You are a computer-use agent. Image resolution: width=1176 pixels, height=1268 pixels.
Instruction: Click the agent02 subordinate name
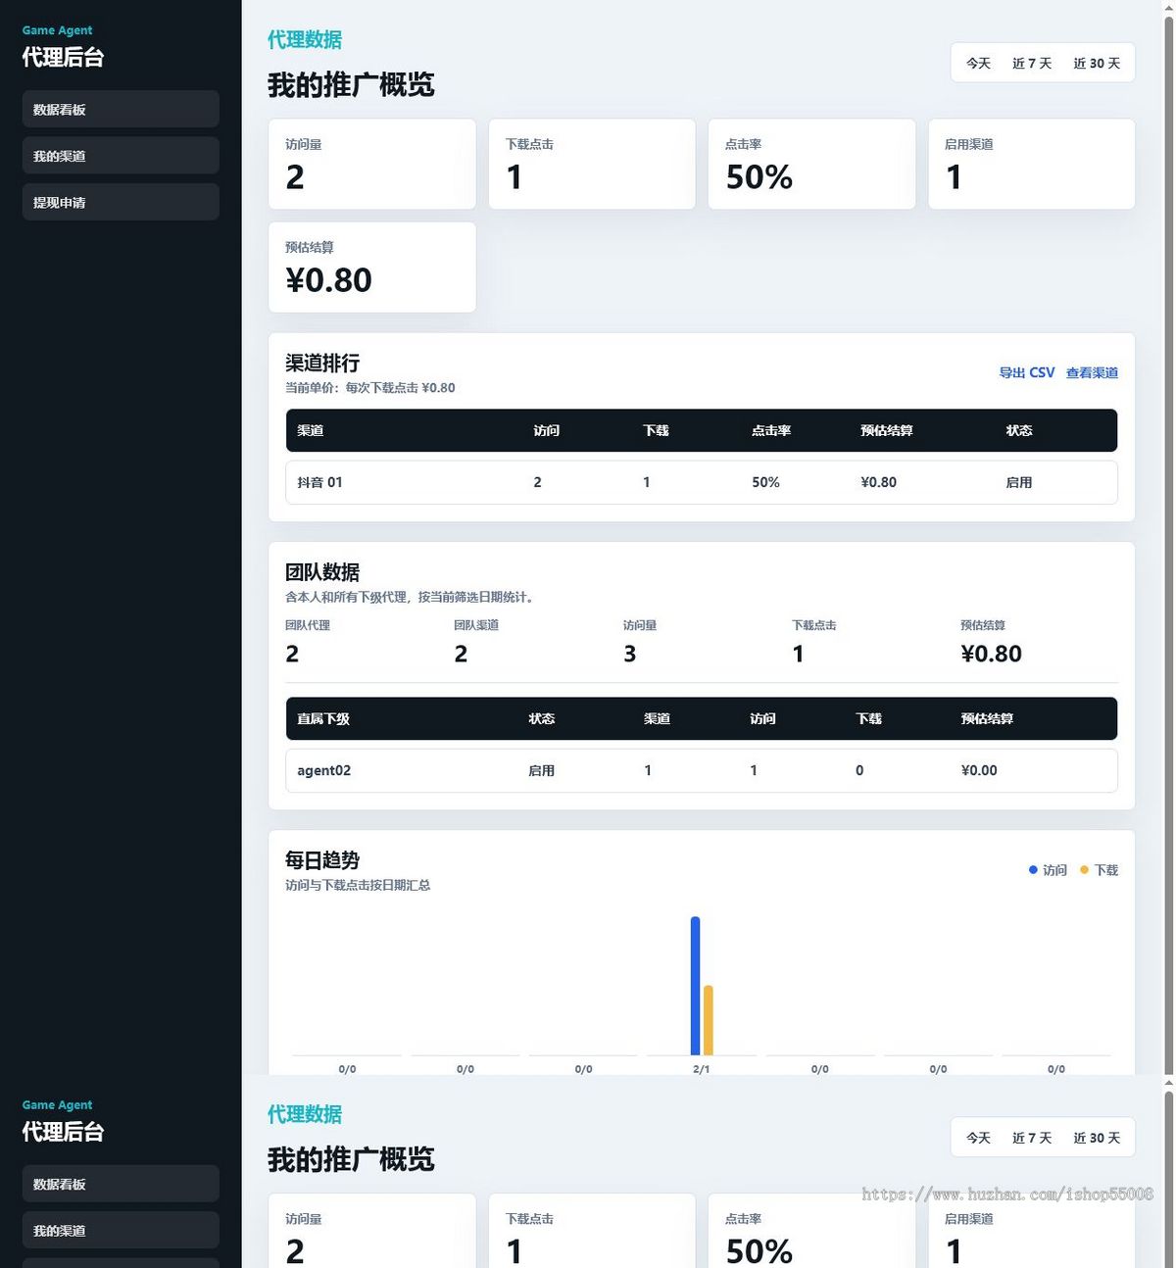[x=323, y=770]
